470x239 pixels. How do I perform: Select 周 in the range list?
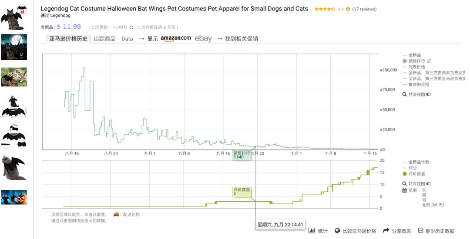424,195
